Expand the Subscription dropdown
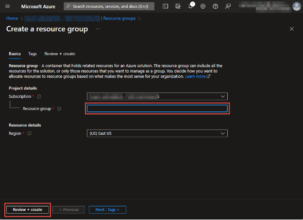303x220 pixels. pyautogui.click(x=157, y=96)
